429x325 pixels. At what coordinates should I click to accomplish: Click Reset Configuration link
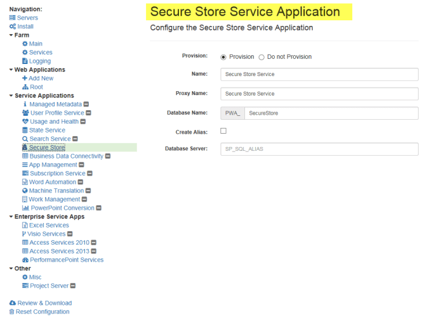click(x=43, y=312)
